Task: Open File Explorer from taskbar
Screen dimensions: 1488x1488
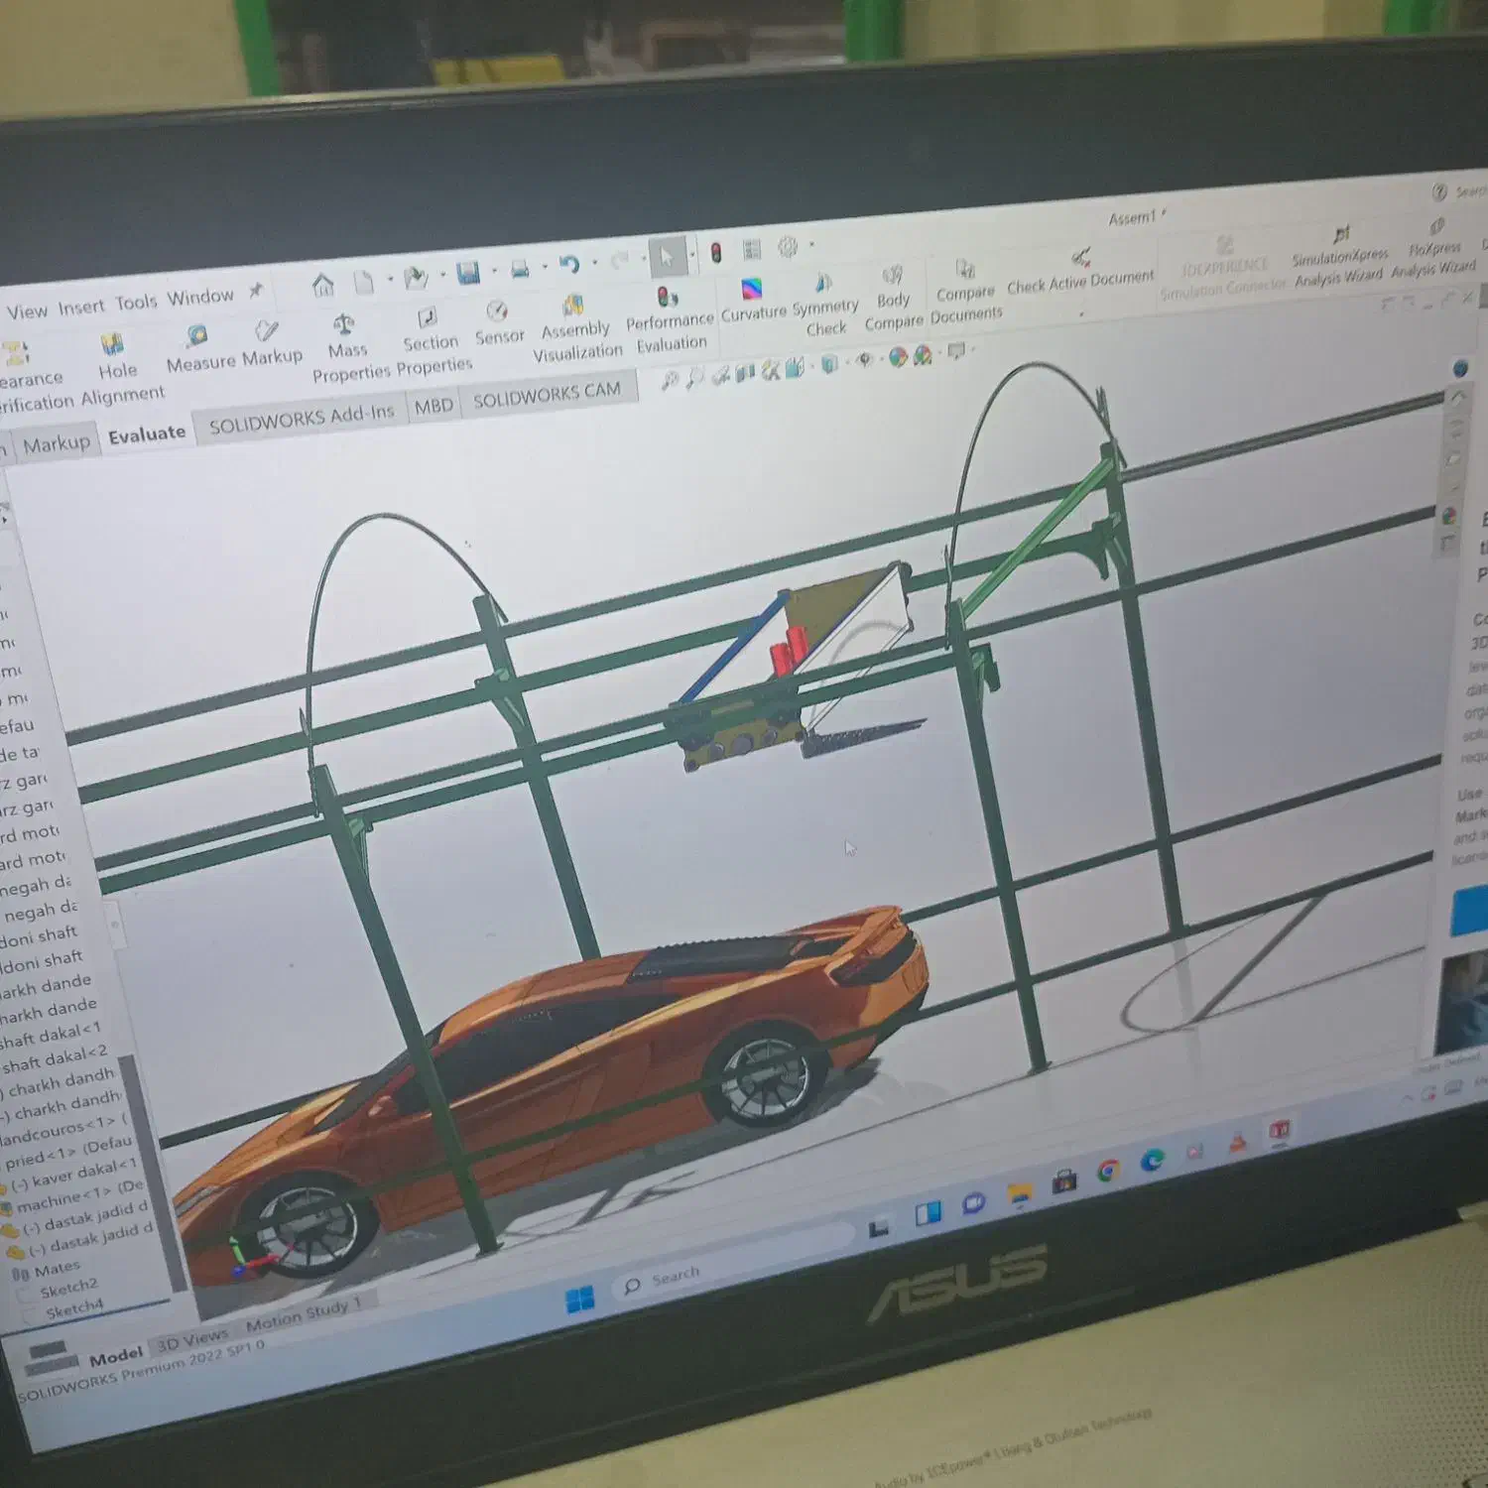Action: 1019,1193
